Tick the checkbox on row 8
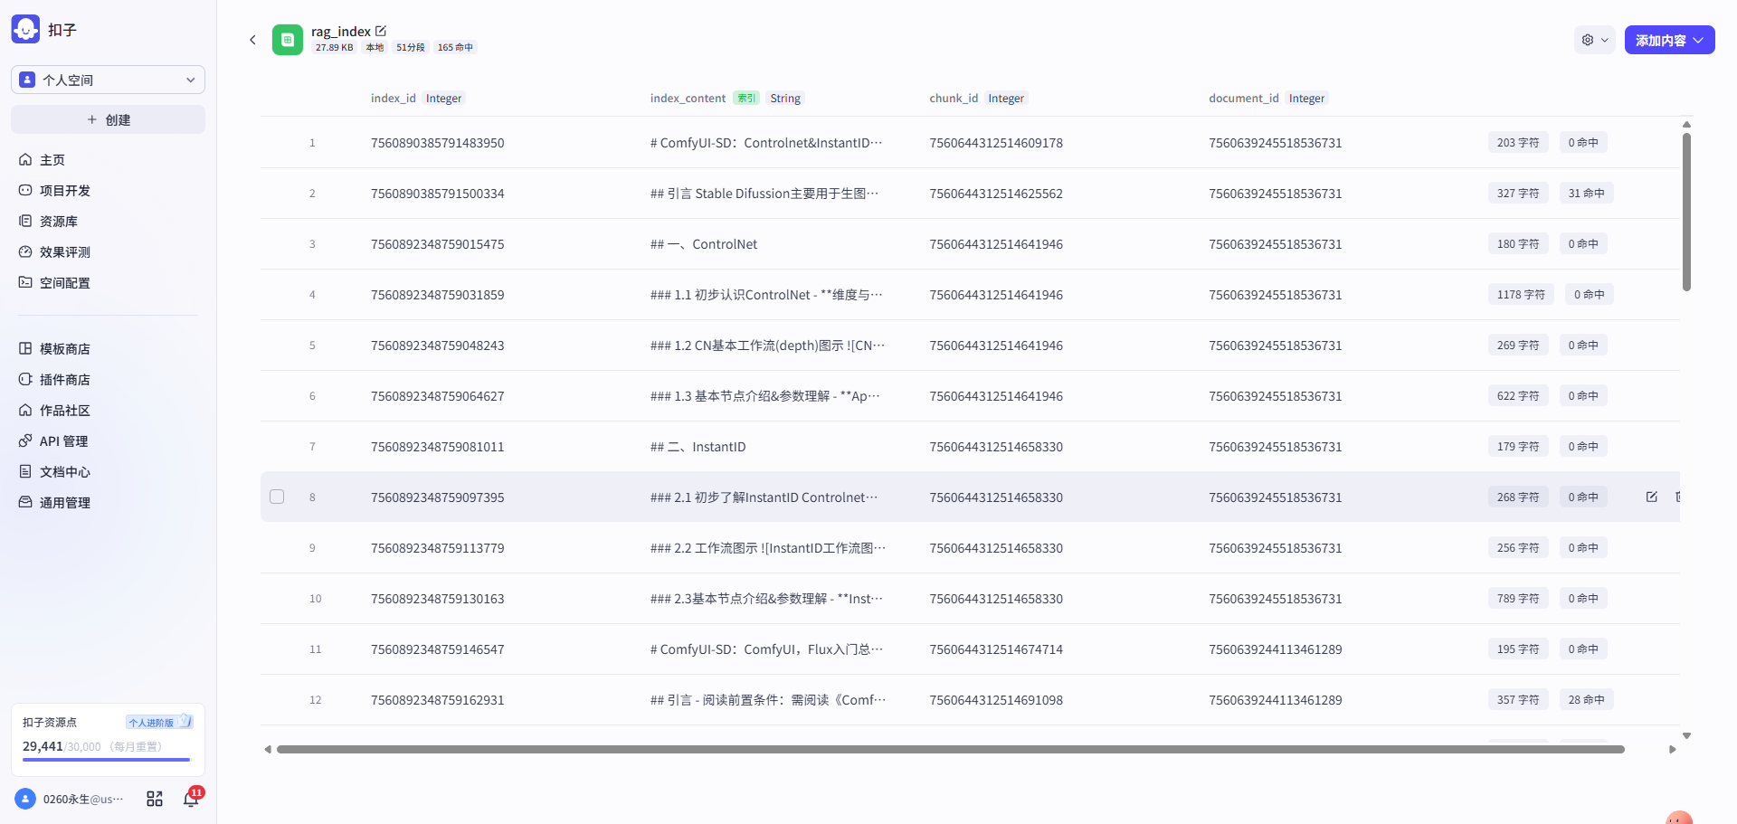 [x=277, y=497]
